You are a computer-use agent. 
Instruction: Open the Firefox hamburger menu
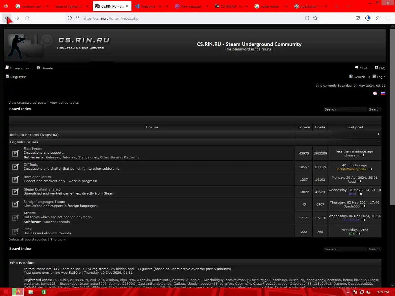coord(388,18)
